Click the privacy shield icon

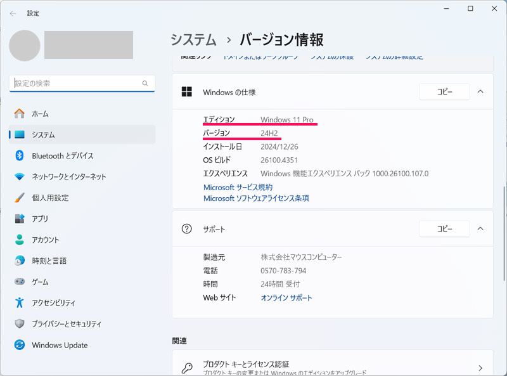point(20,323)
